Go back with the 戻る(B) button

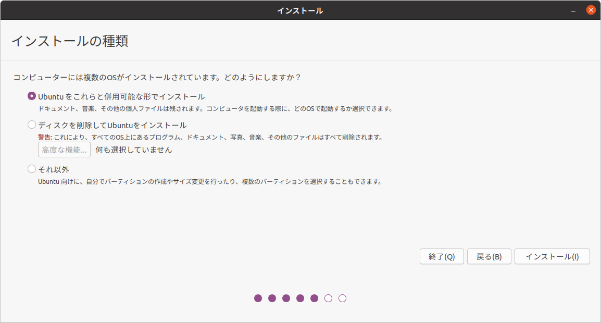(489, 257)
